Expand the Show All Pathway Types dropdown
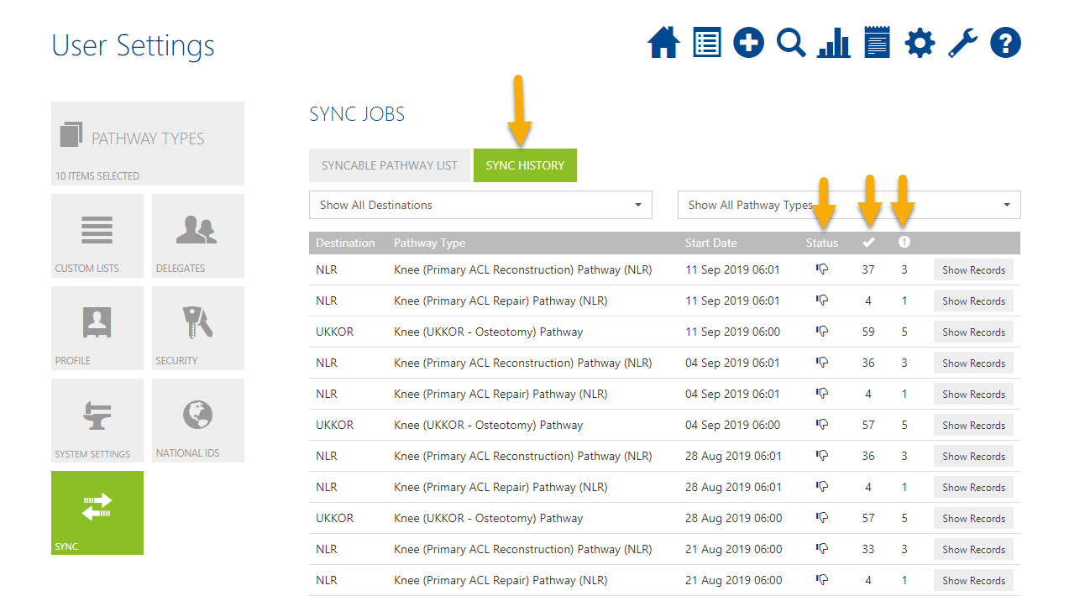The height and width of the screenshot is (596, 1085). (x=847, y=204)
